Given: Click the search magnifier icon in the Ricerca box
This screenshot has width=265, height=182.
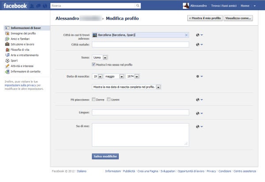Looking at the screenshot, I should click(138, 6).
